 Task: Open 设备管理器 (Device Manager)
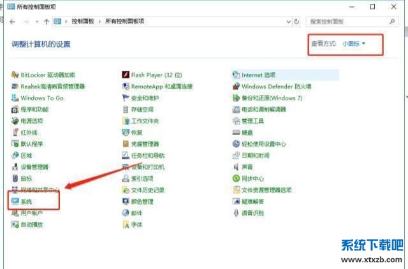click(x=34, y=167)
